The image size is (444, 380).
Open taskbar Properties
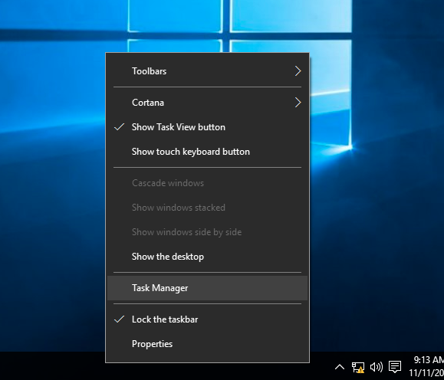point(207,344)
